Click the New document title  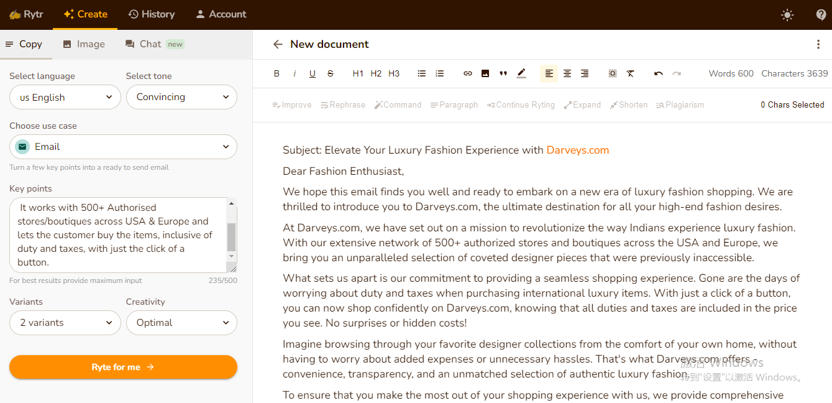pyautogui.click(x=329, y=44)
